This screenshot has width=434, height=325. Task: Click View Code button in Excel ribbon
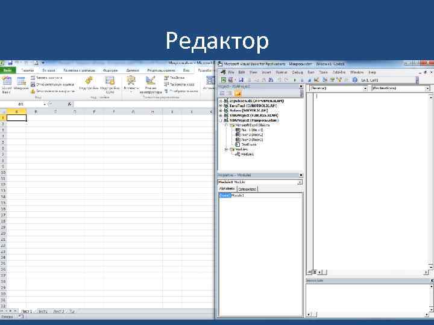[179, 84]
